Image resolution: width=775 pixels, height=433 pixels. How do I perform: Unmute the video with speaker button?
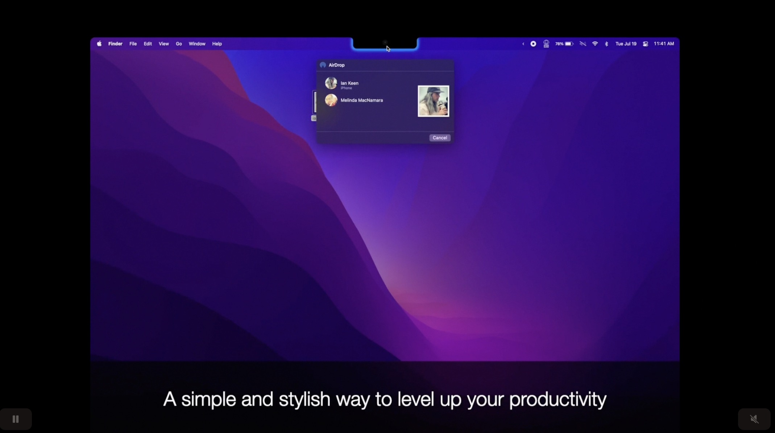(754, 419)
